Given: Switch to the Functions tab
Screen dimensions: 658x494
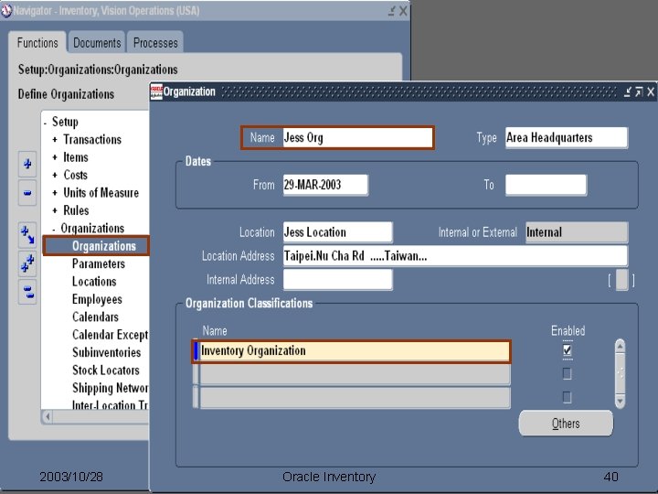Looking at the screenshot, I should click(x=37, y=42).
